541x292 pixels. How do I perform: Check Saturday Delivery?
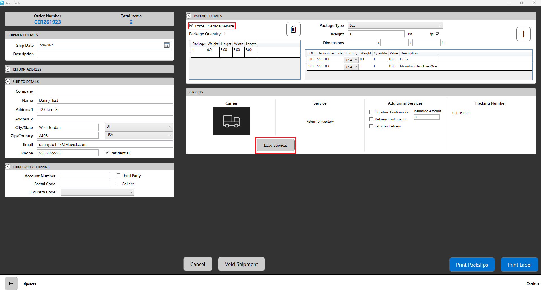[x=371, y=126]
